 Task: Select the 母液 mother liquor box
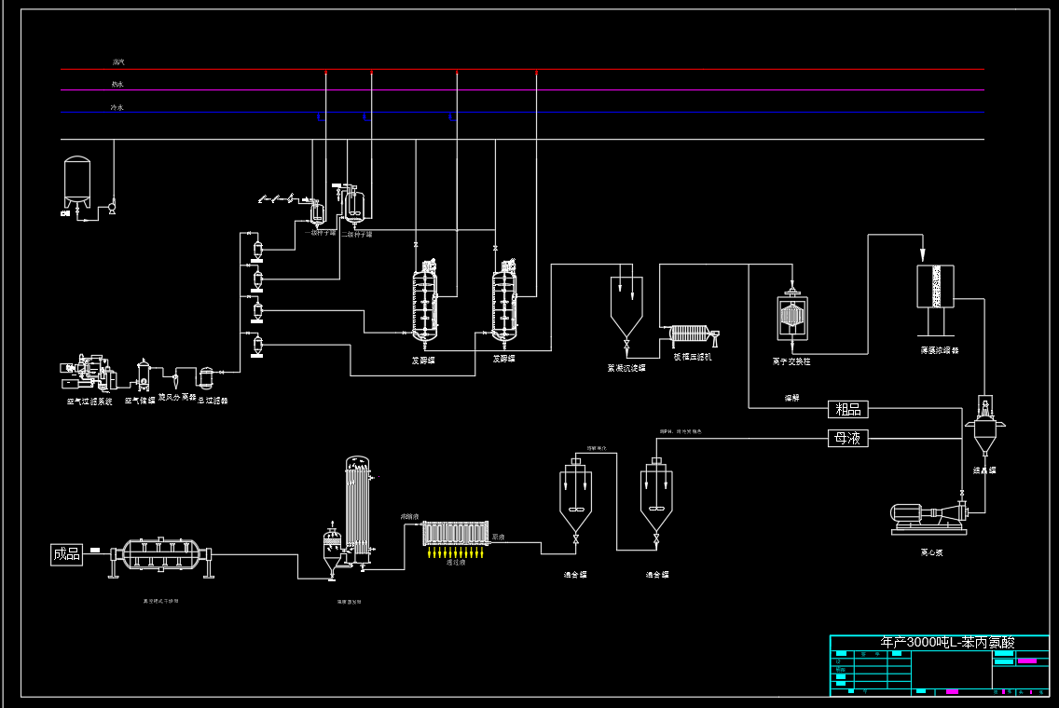(847, 438)
